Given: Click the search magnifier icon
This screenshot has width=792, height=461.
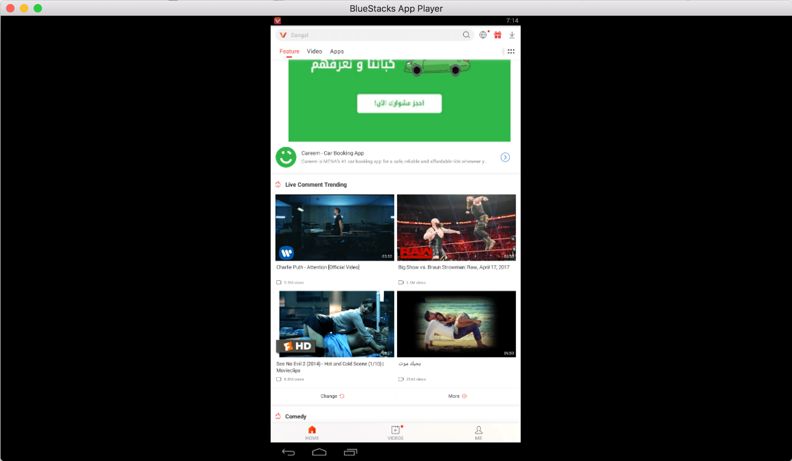Looking at the screenshot, I should [466, 35].
